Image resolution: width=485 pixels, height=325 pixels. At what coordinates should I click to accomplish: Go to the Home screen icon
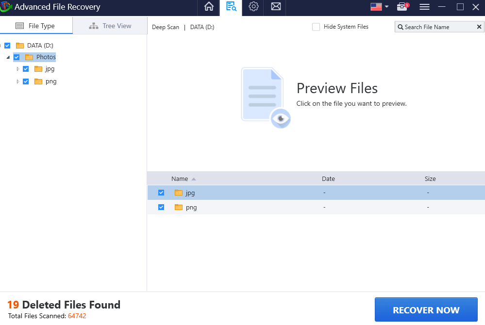209,6
